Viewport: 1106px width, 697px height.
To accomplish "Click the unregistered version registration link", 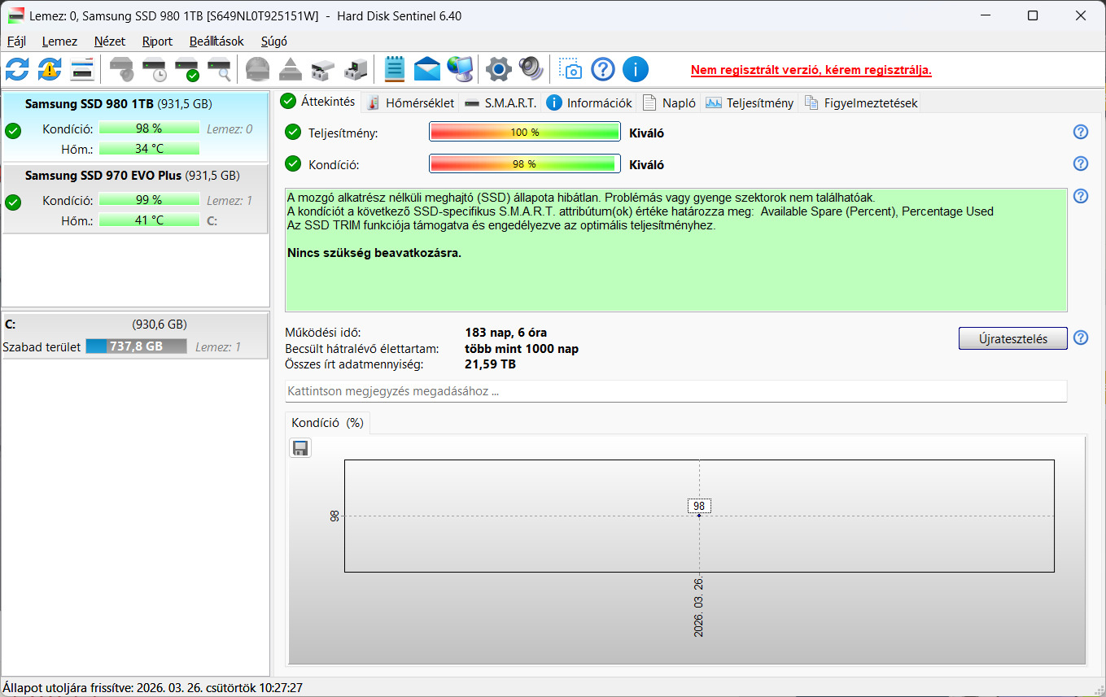I will click(x=811, y=70).
